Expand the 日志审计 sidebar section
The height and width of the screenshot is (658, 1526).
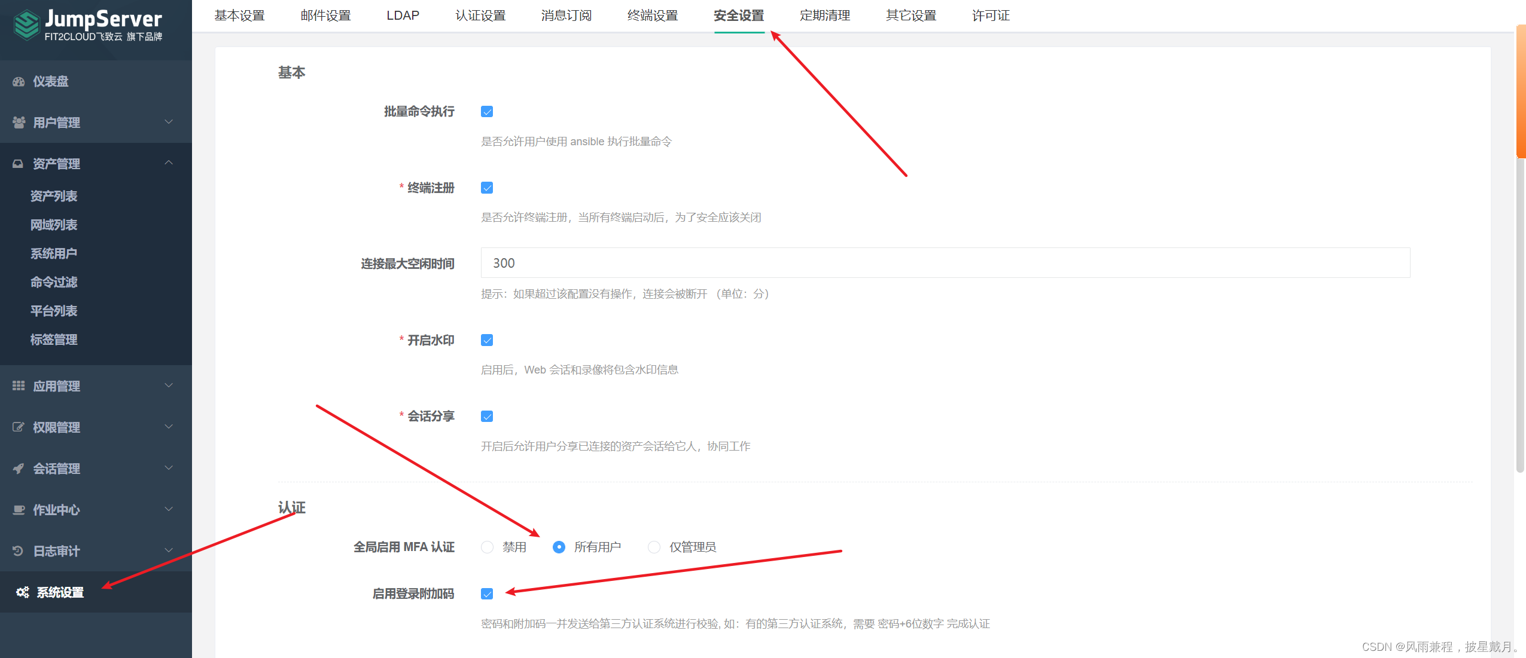click(x=169, y=550)
